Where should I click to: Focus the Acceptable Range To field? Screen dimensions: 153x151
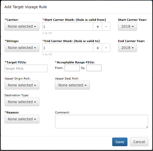click(94, 68)
